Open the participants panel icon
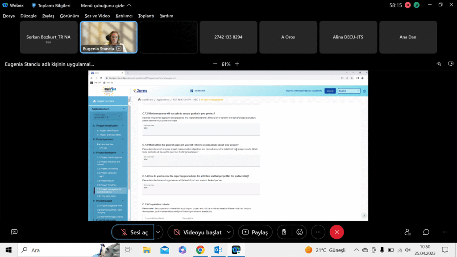Viewport: 457px width, 257px height. (407, 232)
